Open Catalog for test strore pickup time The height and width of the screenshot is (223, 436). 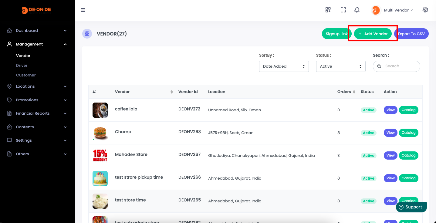(408, 178)
